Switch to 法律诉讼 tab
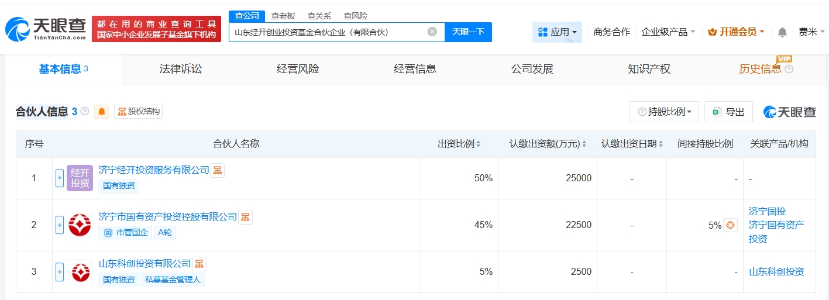Image resolution: width=829 pixels, height=300 pixels. click(x=181, y=69)
